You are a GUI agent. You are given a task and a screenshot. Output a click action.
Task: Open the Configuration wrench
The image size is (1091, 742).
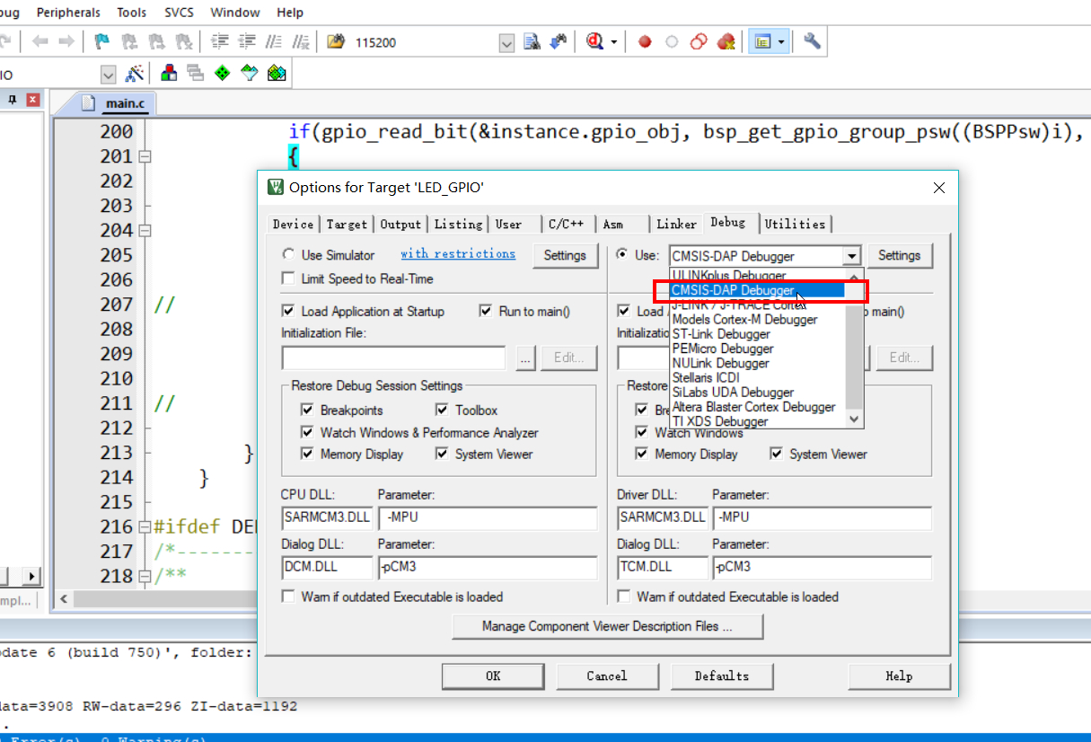pos(812,42)
